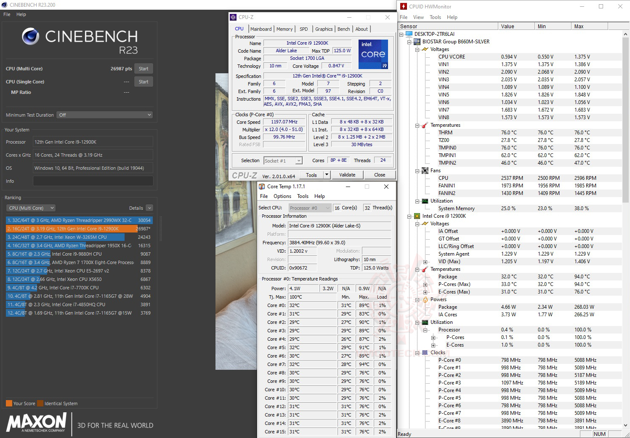
Task: Open the Options menu in Core Temp
Action: point(282,196)
